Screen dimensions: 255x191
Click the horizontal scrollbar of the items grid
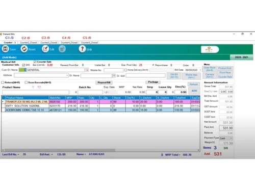point(60,150)
